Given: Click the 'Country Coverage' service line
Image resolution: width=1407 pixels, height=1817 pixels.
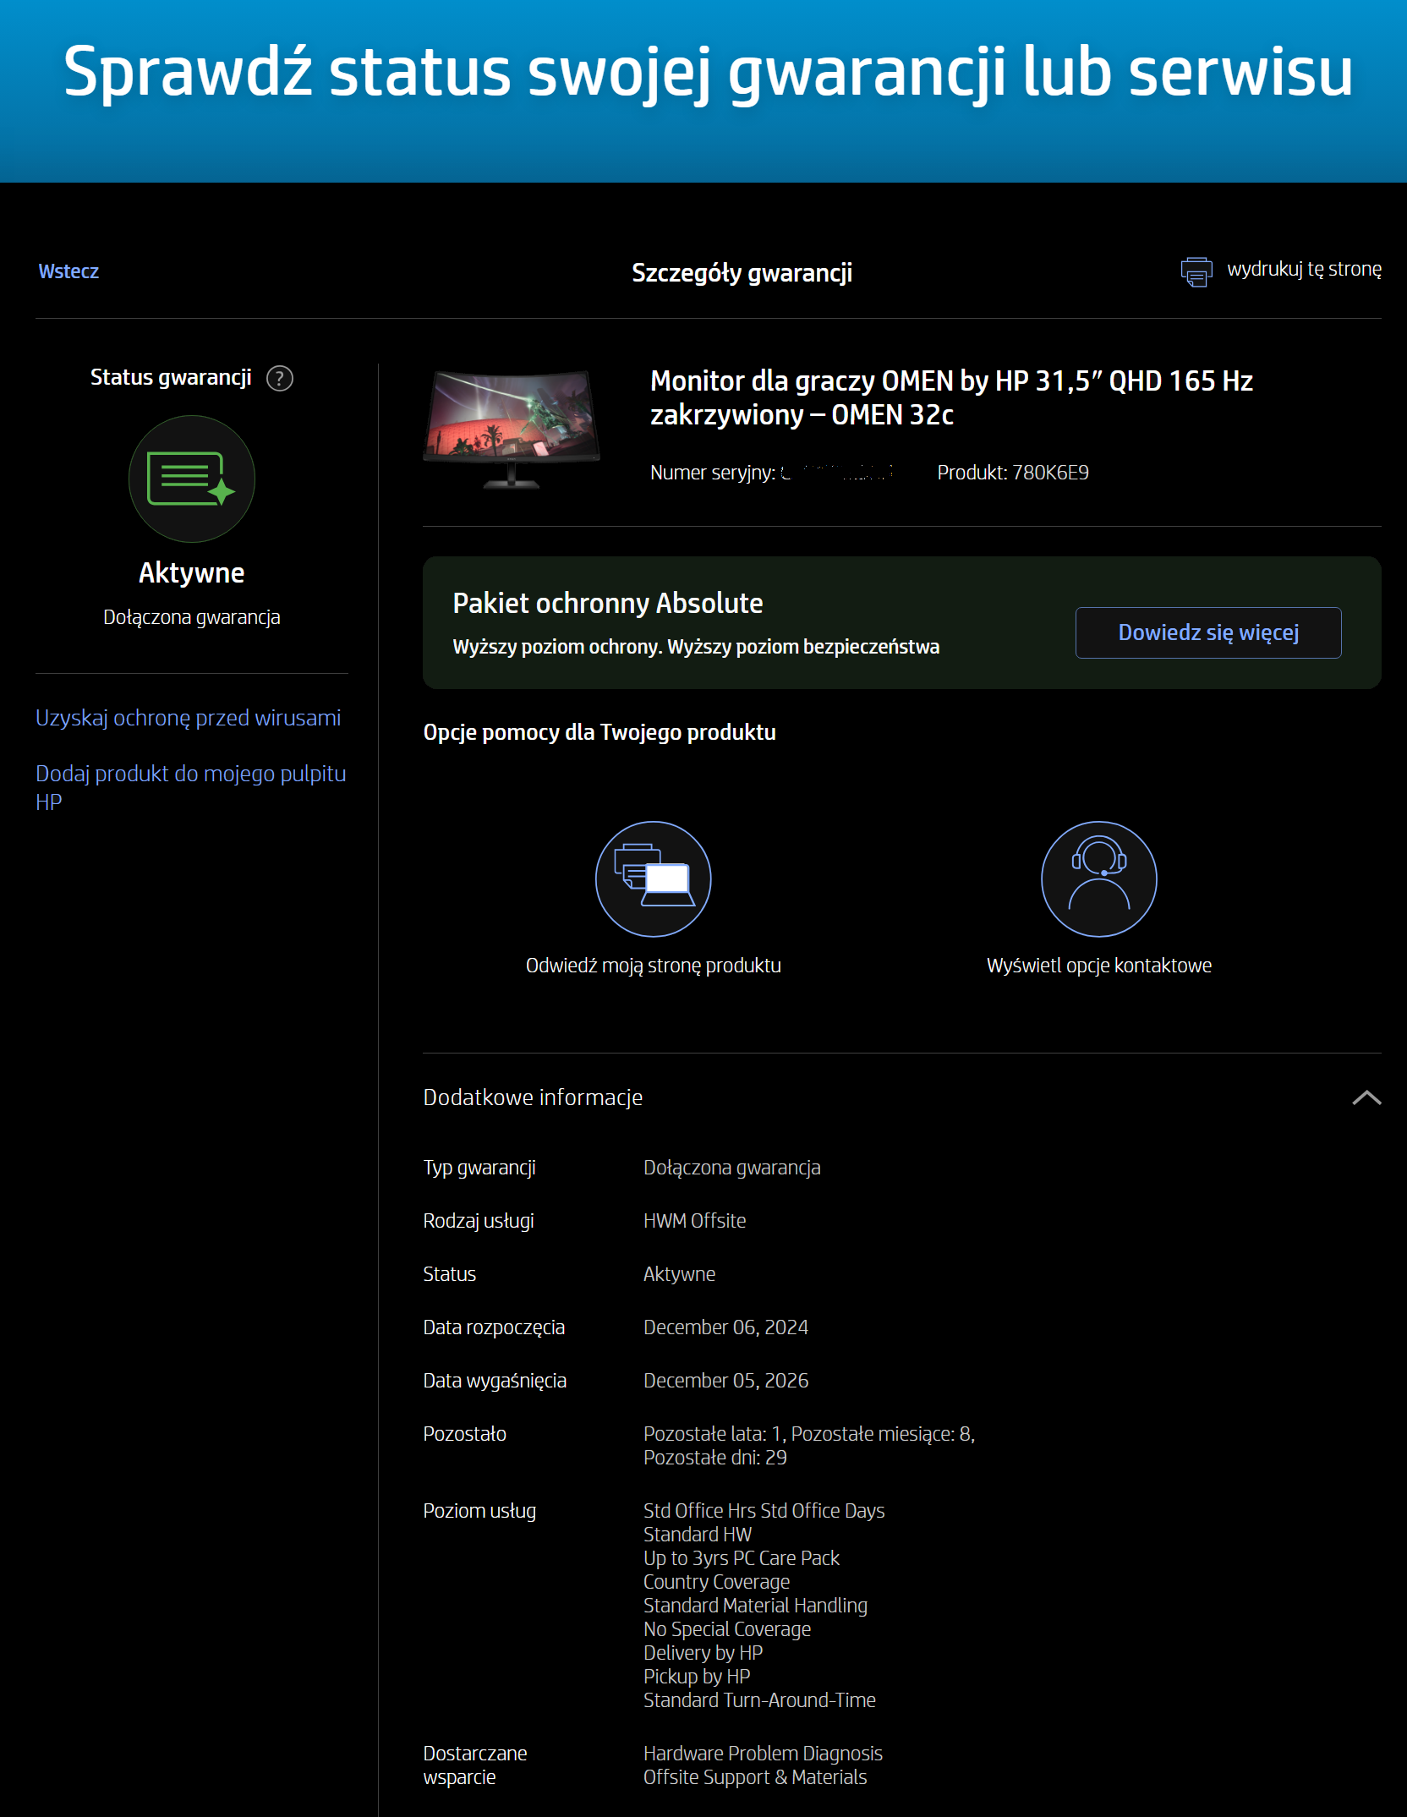Looking at the screenshot, I should [x=716, y=1582].
